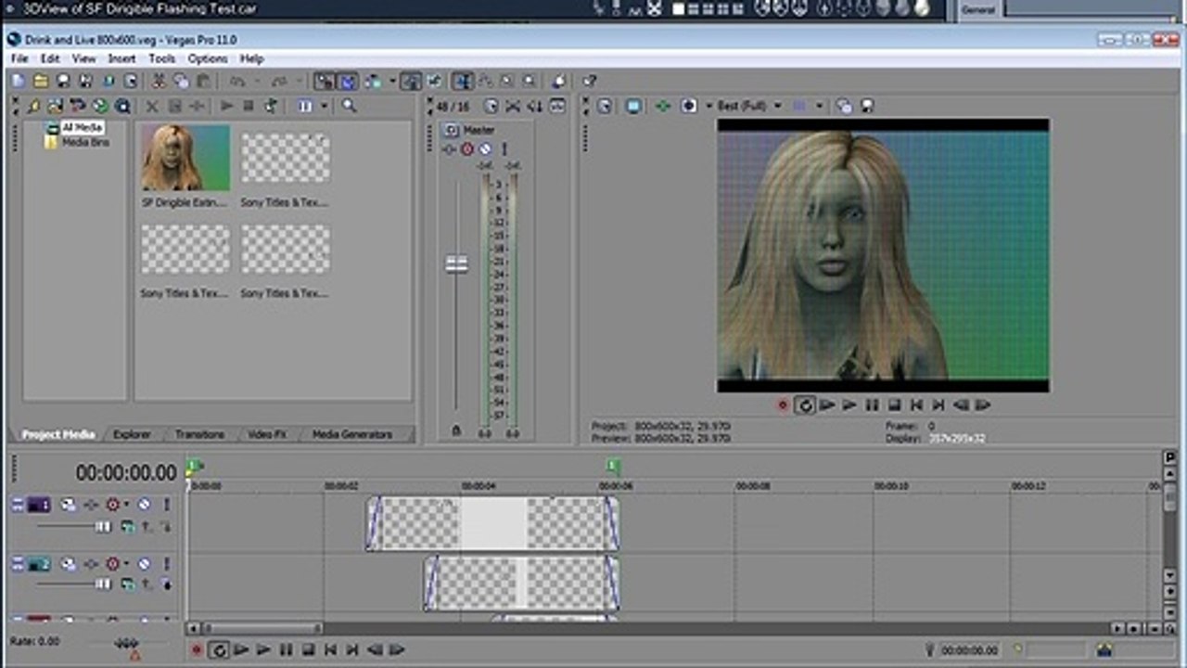
Task: Open the Auto Ripple dropdown arrow
Action: 391,81
